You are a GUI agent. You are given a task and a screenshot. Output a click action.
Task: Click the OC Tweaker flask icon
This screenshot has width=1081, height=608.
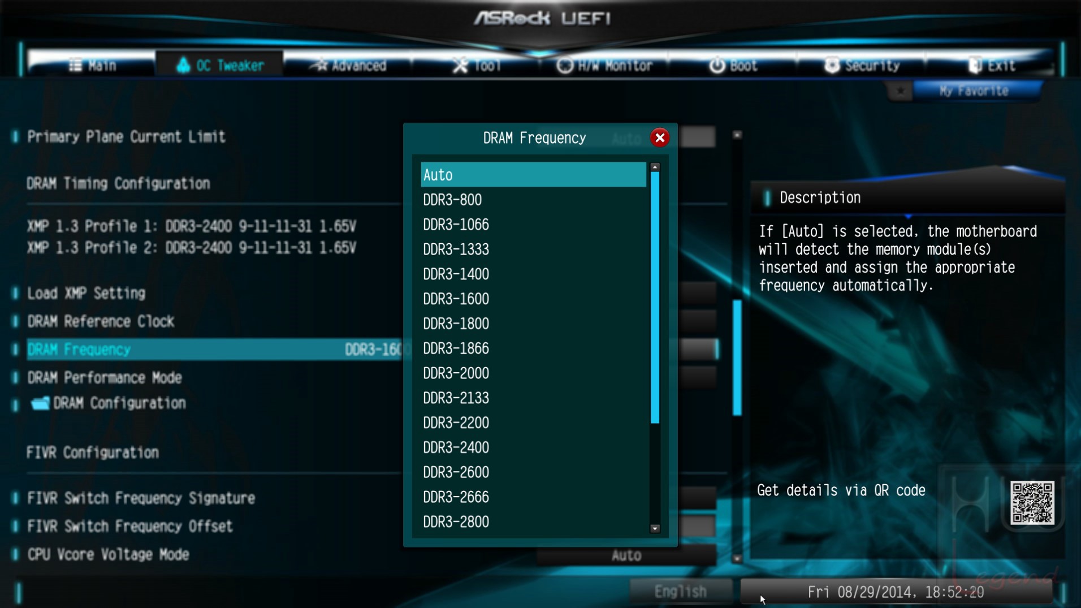click(x=183, y=65)
